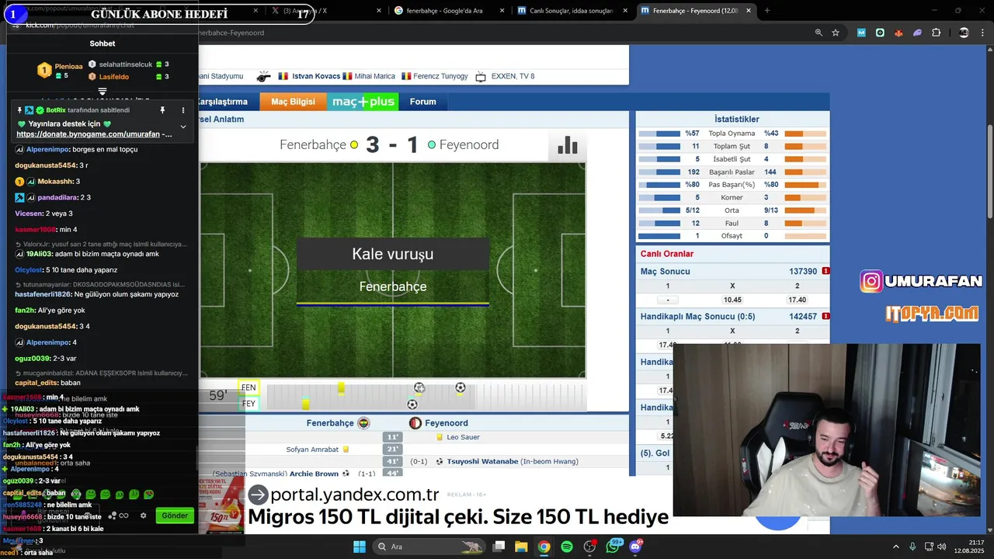Click Tsuyoshi Watanabe goal event
The width and height of the screenshot is (994, 559).
[482, 461]
